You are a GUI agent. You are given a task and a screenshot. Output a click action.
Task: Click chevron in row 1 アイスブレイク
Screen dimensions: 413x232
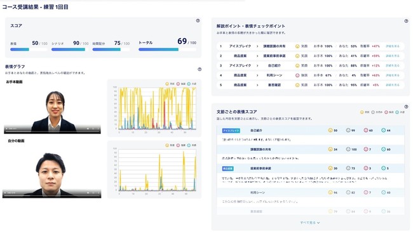[x=257, y=46]
